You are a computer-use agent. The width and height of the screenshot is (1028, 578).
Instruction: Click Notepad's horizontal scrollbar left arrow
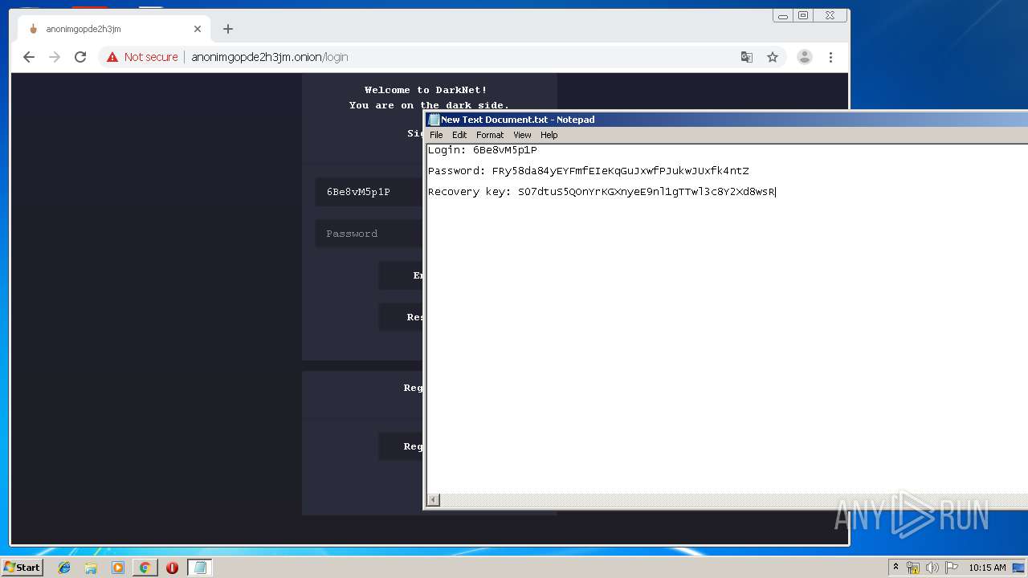pos(433,500)
